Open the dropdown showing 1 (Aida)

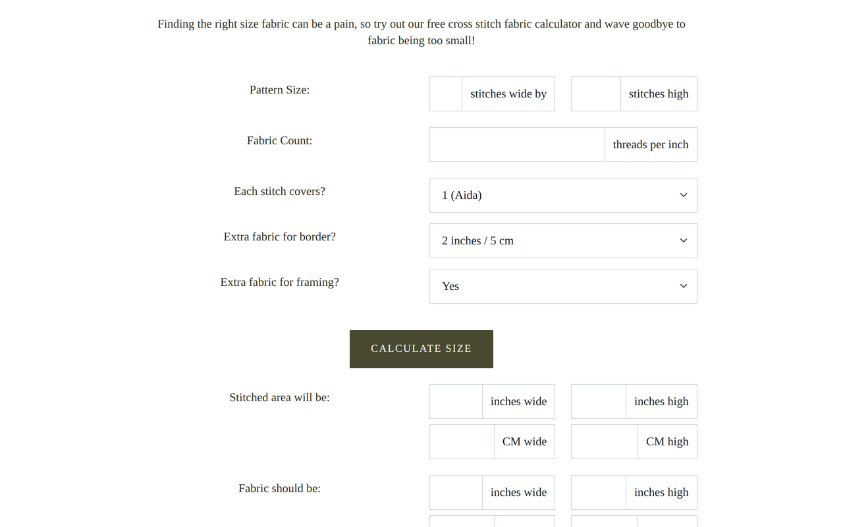point(563,195)
